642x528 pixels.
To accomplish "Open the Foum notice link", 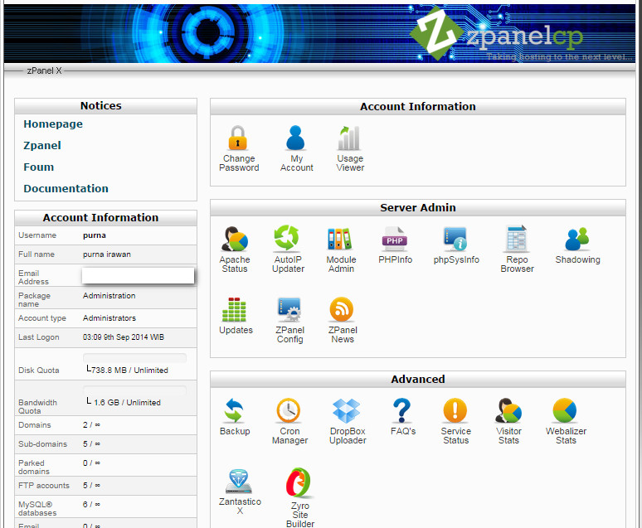I will click(38, 167).
